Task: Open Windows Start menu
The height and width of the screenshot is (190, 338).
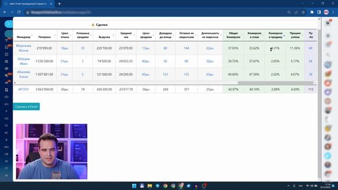Action: pyautogui.click(x=134, y=186)
